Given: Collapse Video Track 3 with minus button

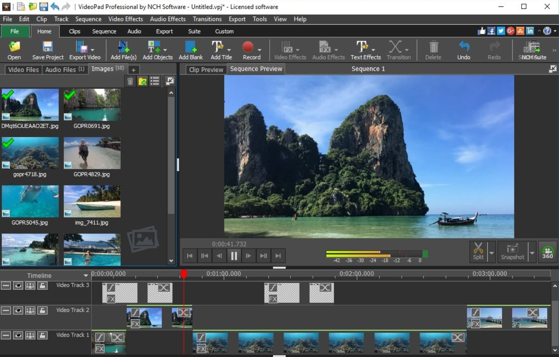Looking at the screenshot, I should [6, 285].
